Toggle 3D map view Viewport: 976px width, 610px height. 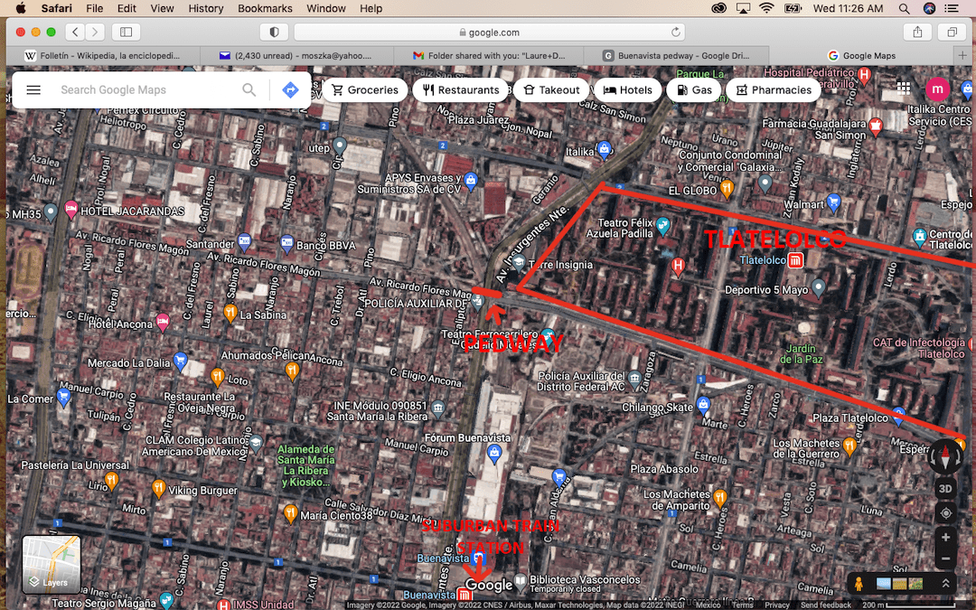coord(945,489)
